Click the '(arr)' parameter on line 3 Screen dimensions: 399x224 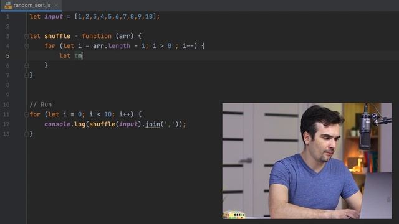pyautogui.click(x=125, y=36)
